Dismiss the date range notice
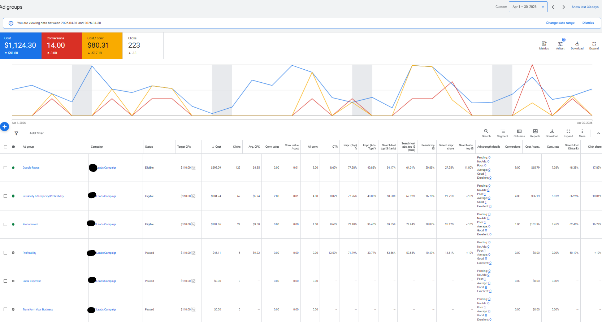Viewport: 602px width, 322px height. pos(588,23)
